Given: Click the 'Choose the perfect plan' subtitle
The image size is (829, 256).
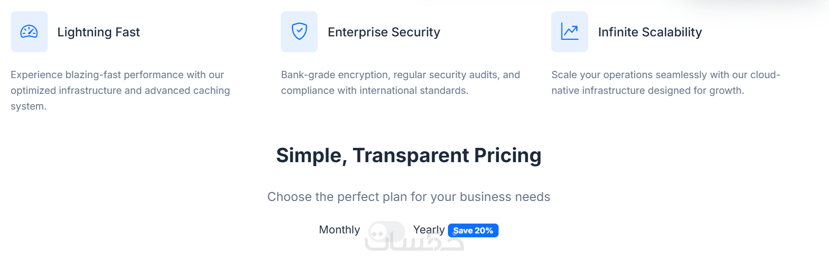Looking at the screenshot, I should click(409, 197).
